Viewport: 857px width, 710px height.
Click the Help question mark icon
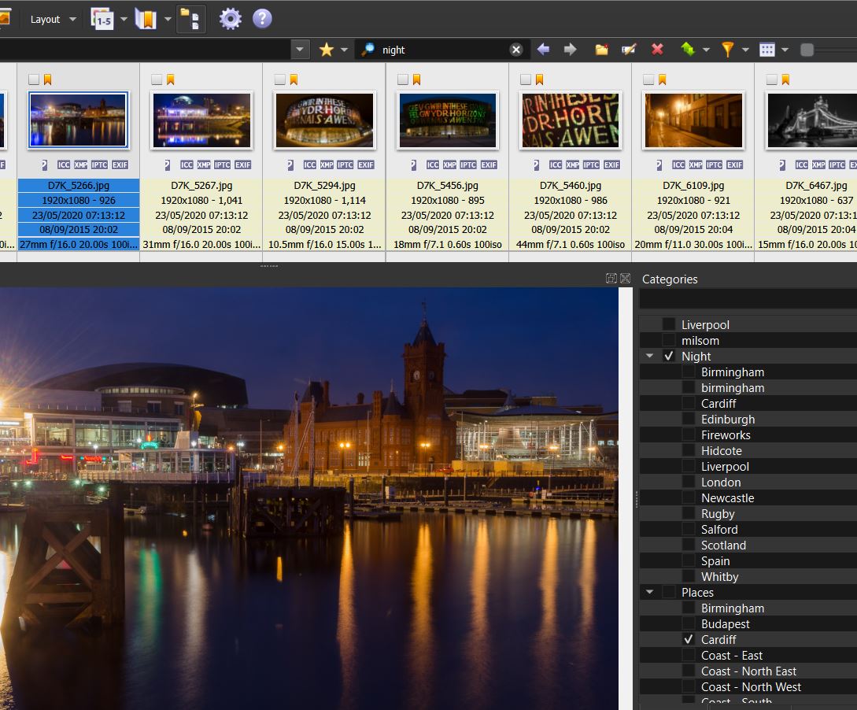(262, 19)
